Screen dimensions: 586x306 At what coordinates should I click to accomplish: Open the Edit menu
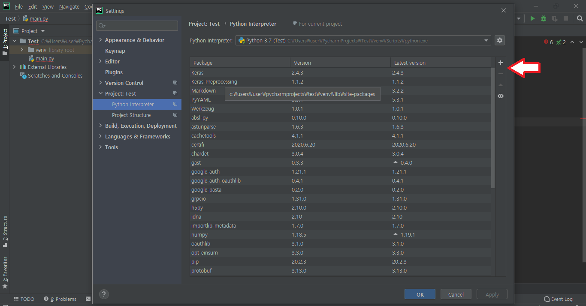(33, 7)
